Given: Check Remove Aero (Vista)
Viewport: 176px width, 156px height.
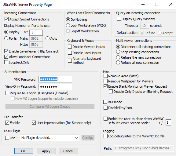Looking at the screenshot, I should [105, 76].
